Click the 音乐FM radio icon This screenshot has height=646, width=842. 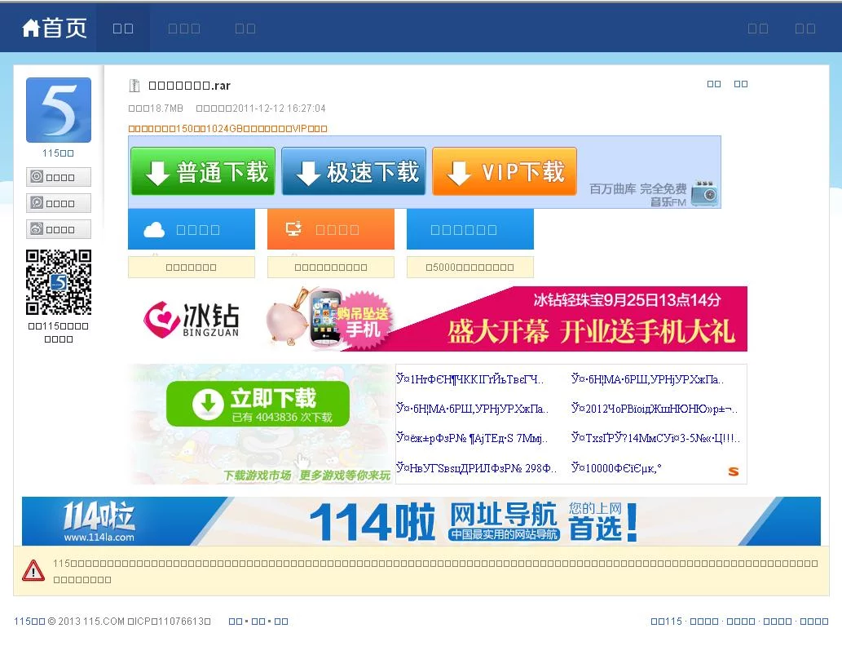coord(705,193)
